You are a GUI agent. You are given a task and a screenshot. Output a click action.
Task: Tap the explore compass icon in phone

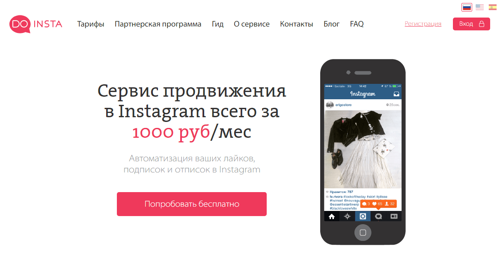pyautogui.click(x=347, y=216)
